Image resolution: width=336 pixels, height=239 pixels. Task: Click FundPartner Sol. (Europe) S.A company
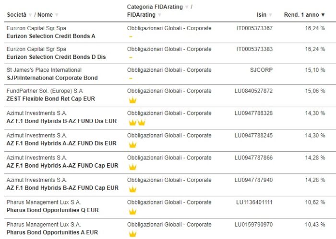[45, 91]
